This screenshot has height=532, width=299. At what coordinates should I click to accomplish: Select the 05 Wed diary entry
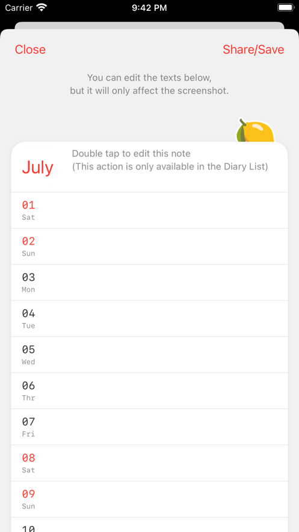[x=149, y=355]
